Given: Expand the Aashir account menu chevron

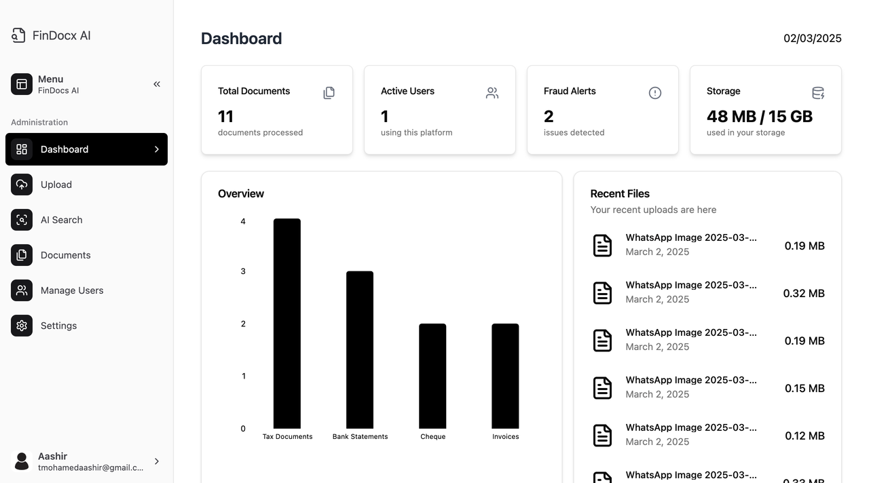Looking at the screenshot, I should pos(157,461).
